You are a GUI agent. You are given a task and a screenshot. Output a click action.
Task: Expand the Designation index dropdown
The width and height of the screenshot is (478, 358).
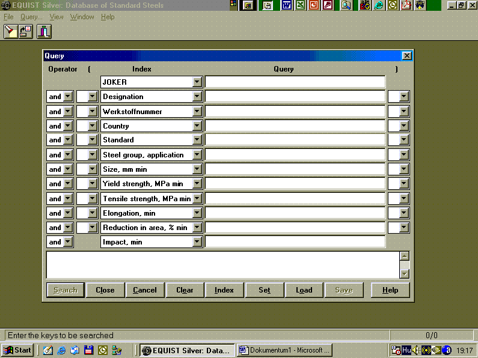click(x=197, y=97)
